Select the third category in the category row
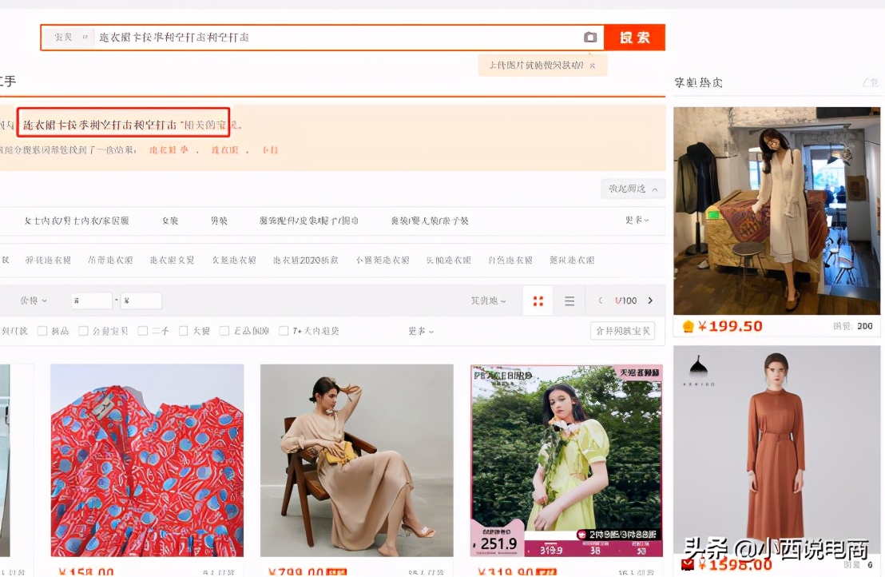The image size is (885, 577). (x=219, y=221)
